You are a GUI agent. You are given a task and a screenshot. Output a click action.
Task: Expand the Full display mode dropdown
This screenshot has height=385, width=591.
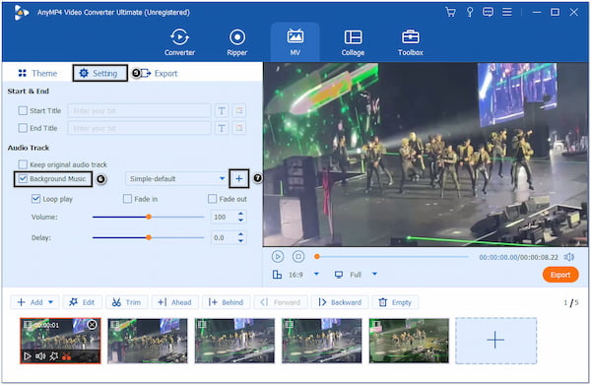[374, 274]
